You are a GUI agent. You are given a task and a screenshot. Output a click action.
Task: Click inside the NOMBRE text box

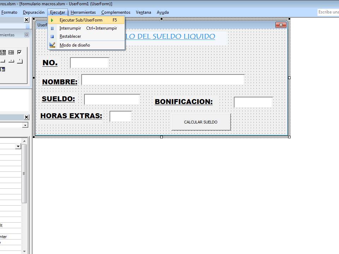(x=162, y=80)
